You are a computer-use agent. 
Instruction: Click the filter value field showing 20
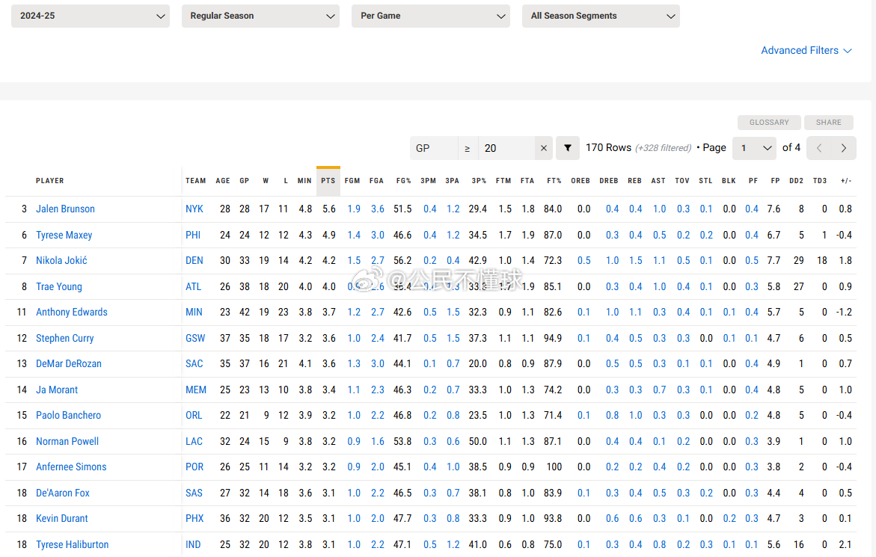pos(506,148)
